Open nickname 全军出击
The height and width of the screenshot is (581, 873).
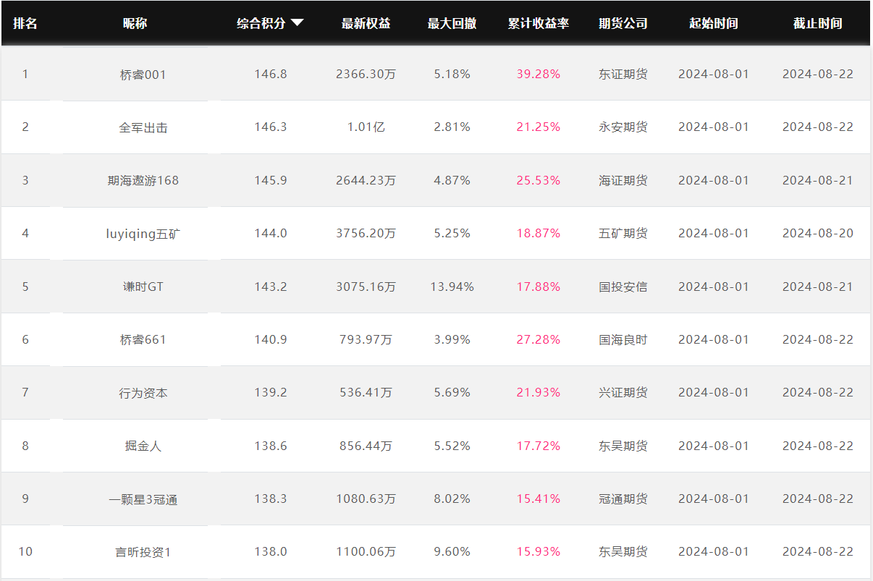143,127
